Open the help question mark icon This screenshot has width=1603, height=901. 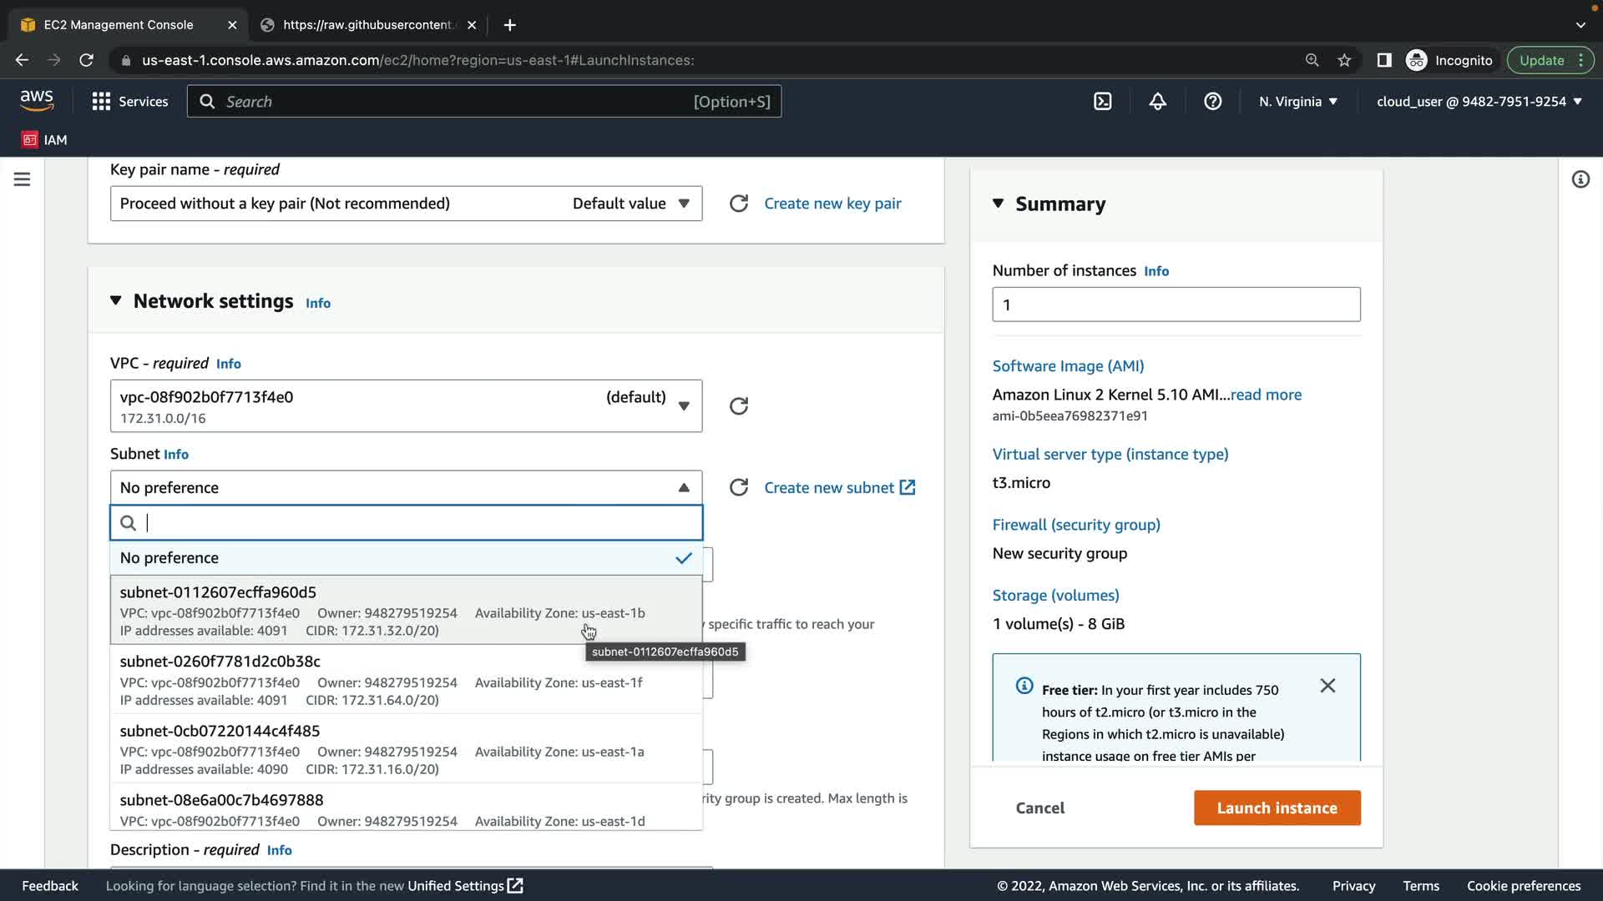pos(1212,102)
